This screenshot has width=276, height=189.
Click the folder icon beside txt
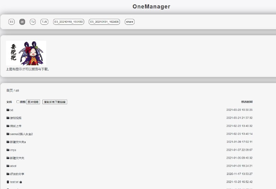tap(8, 110)
